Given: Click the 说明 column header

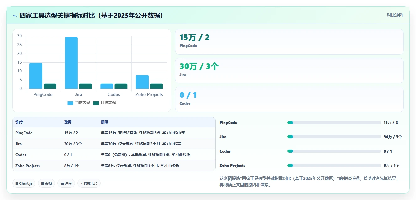Looking at the screenshot, I should coord(104,122).
